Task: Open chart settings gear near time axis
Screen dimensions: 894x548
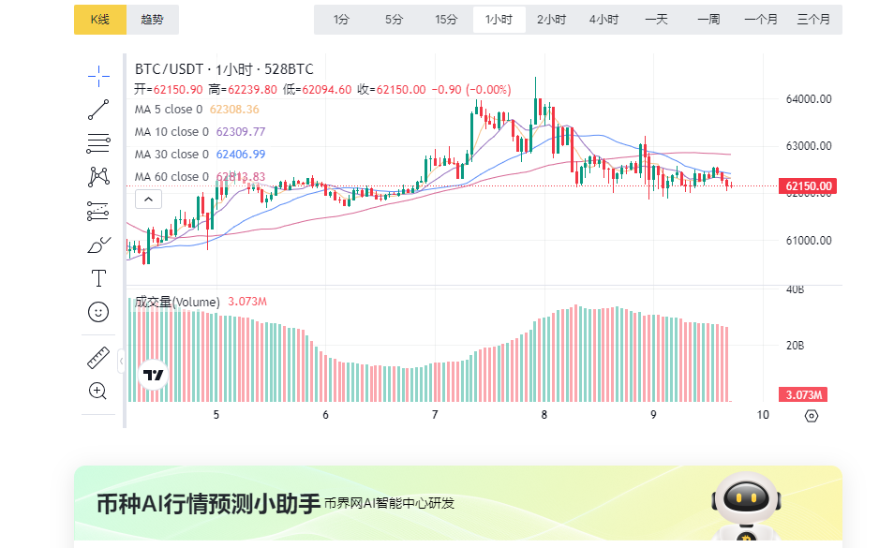Action: (x=812, y=415)
